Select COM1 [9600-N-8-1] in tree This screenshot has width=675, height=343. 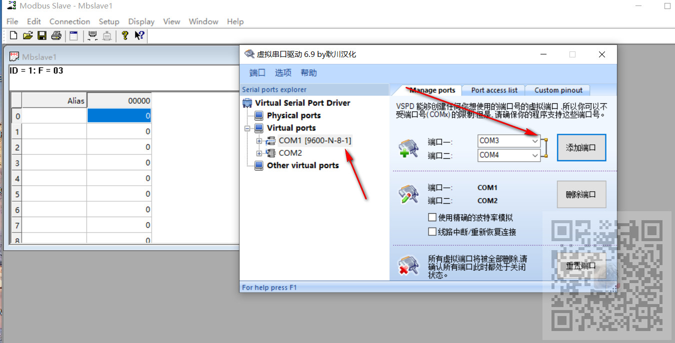coord(315,141)
